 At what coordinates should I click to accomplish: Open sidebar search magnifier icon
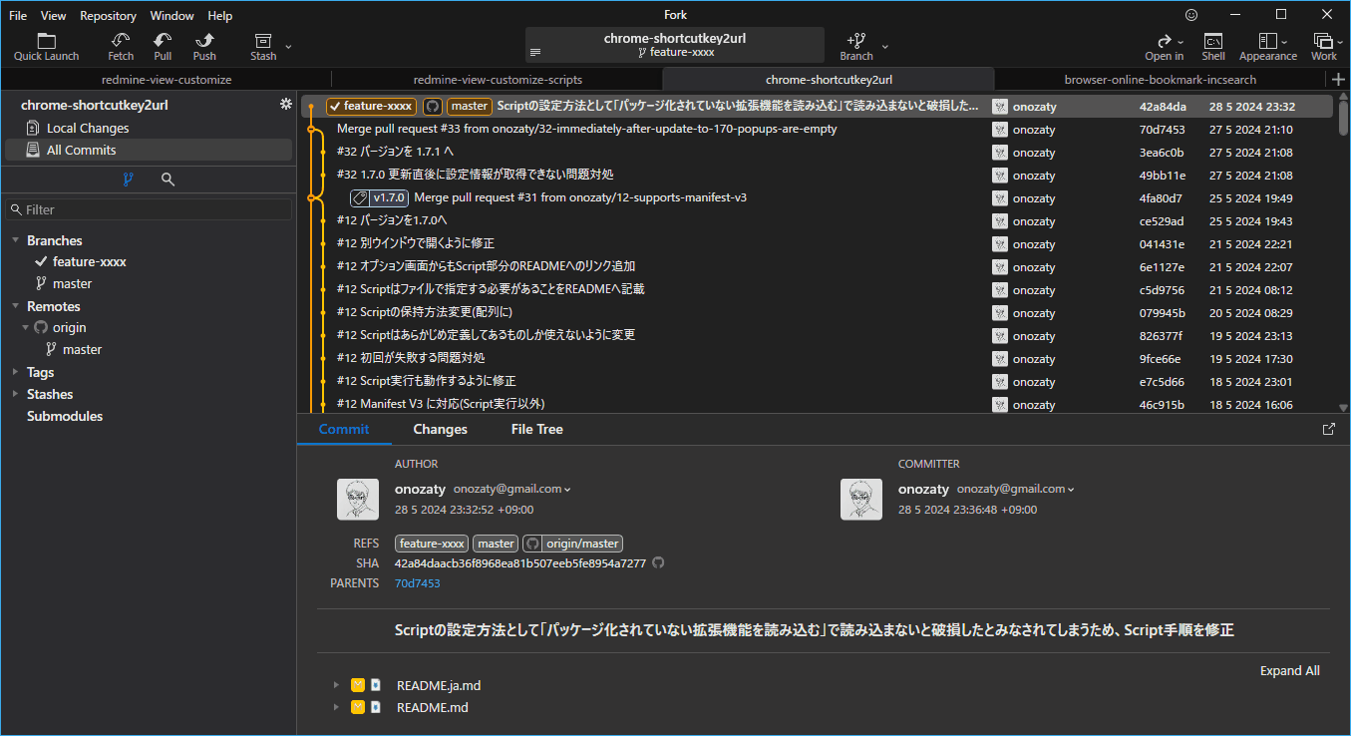pos(168,180)
